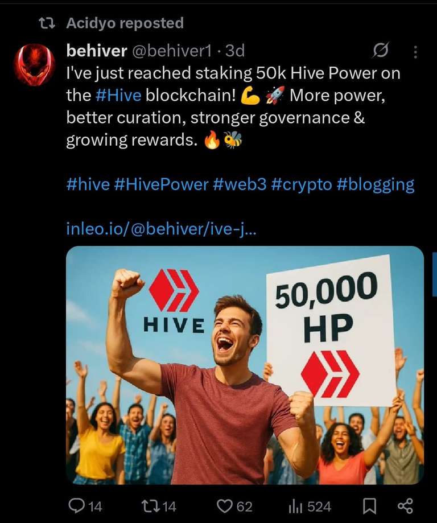Open the #crypto hashtag
This screenshot has width=437, height=523.
point(302,185)
